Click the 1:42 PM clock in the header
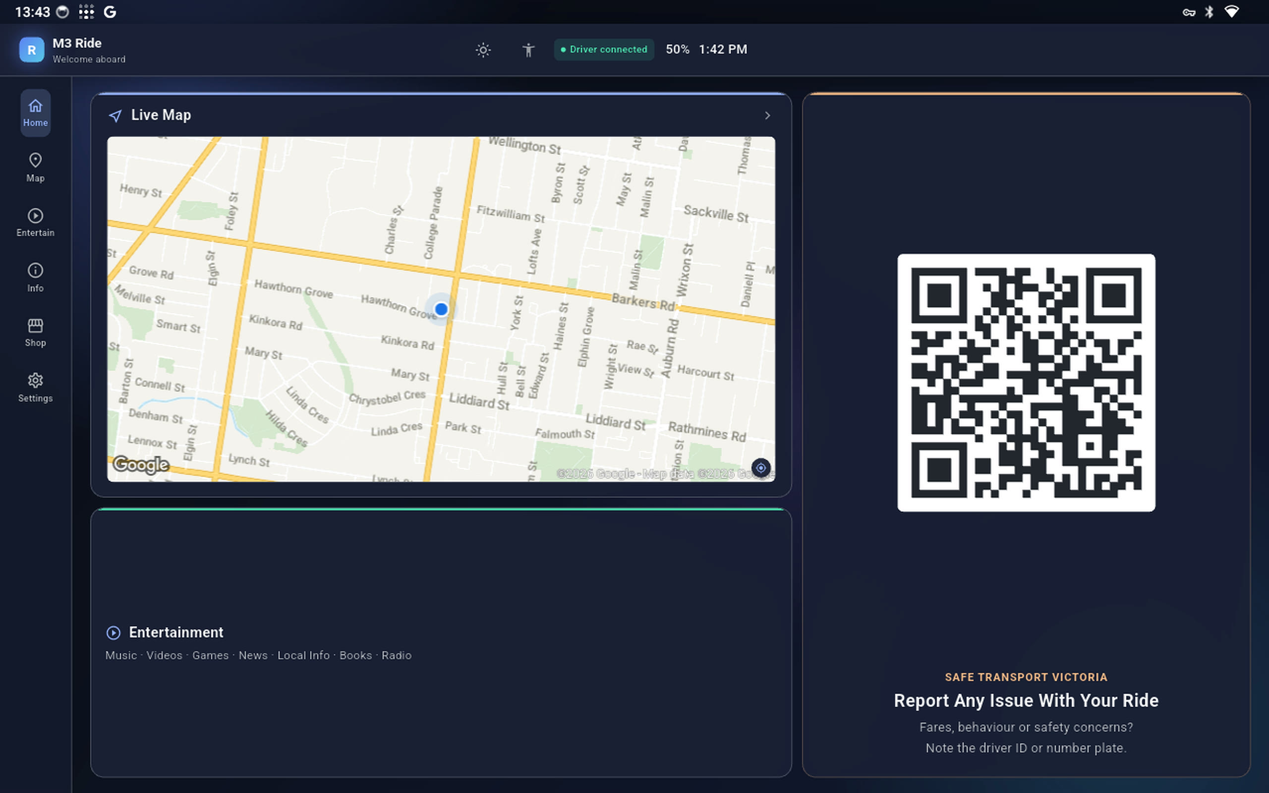The height and width of the screenshot is (793, 1269). coord(723,49)
